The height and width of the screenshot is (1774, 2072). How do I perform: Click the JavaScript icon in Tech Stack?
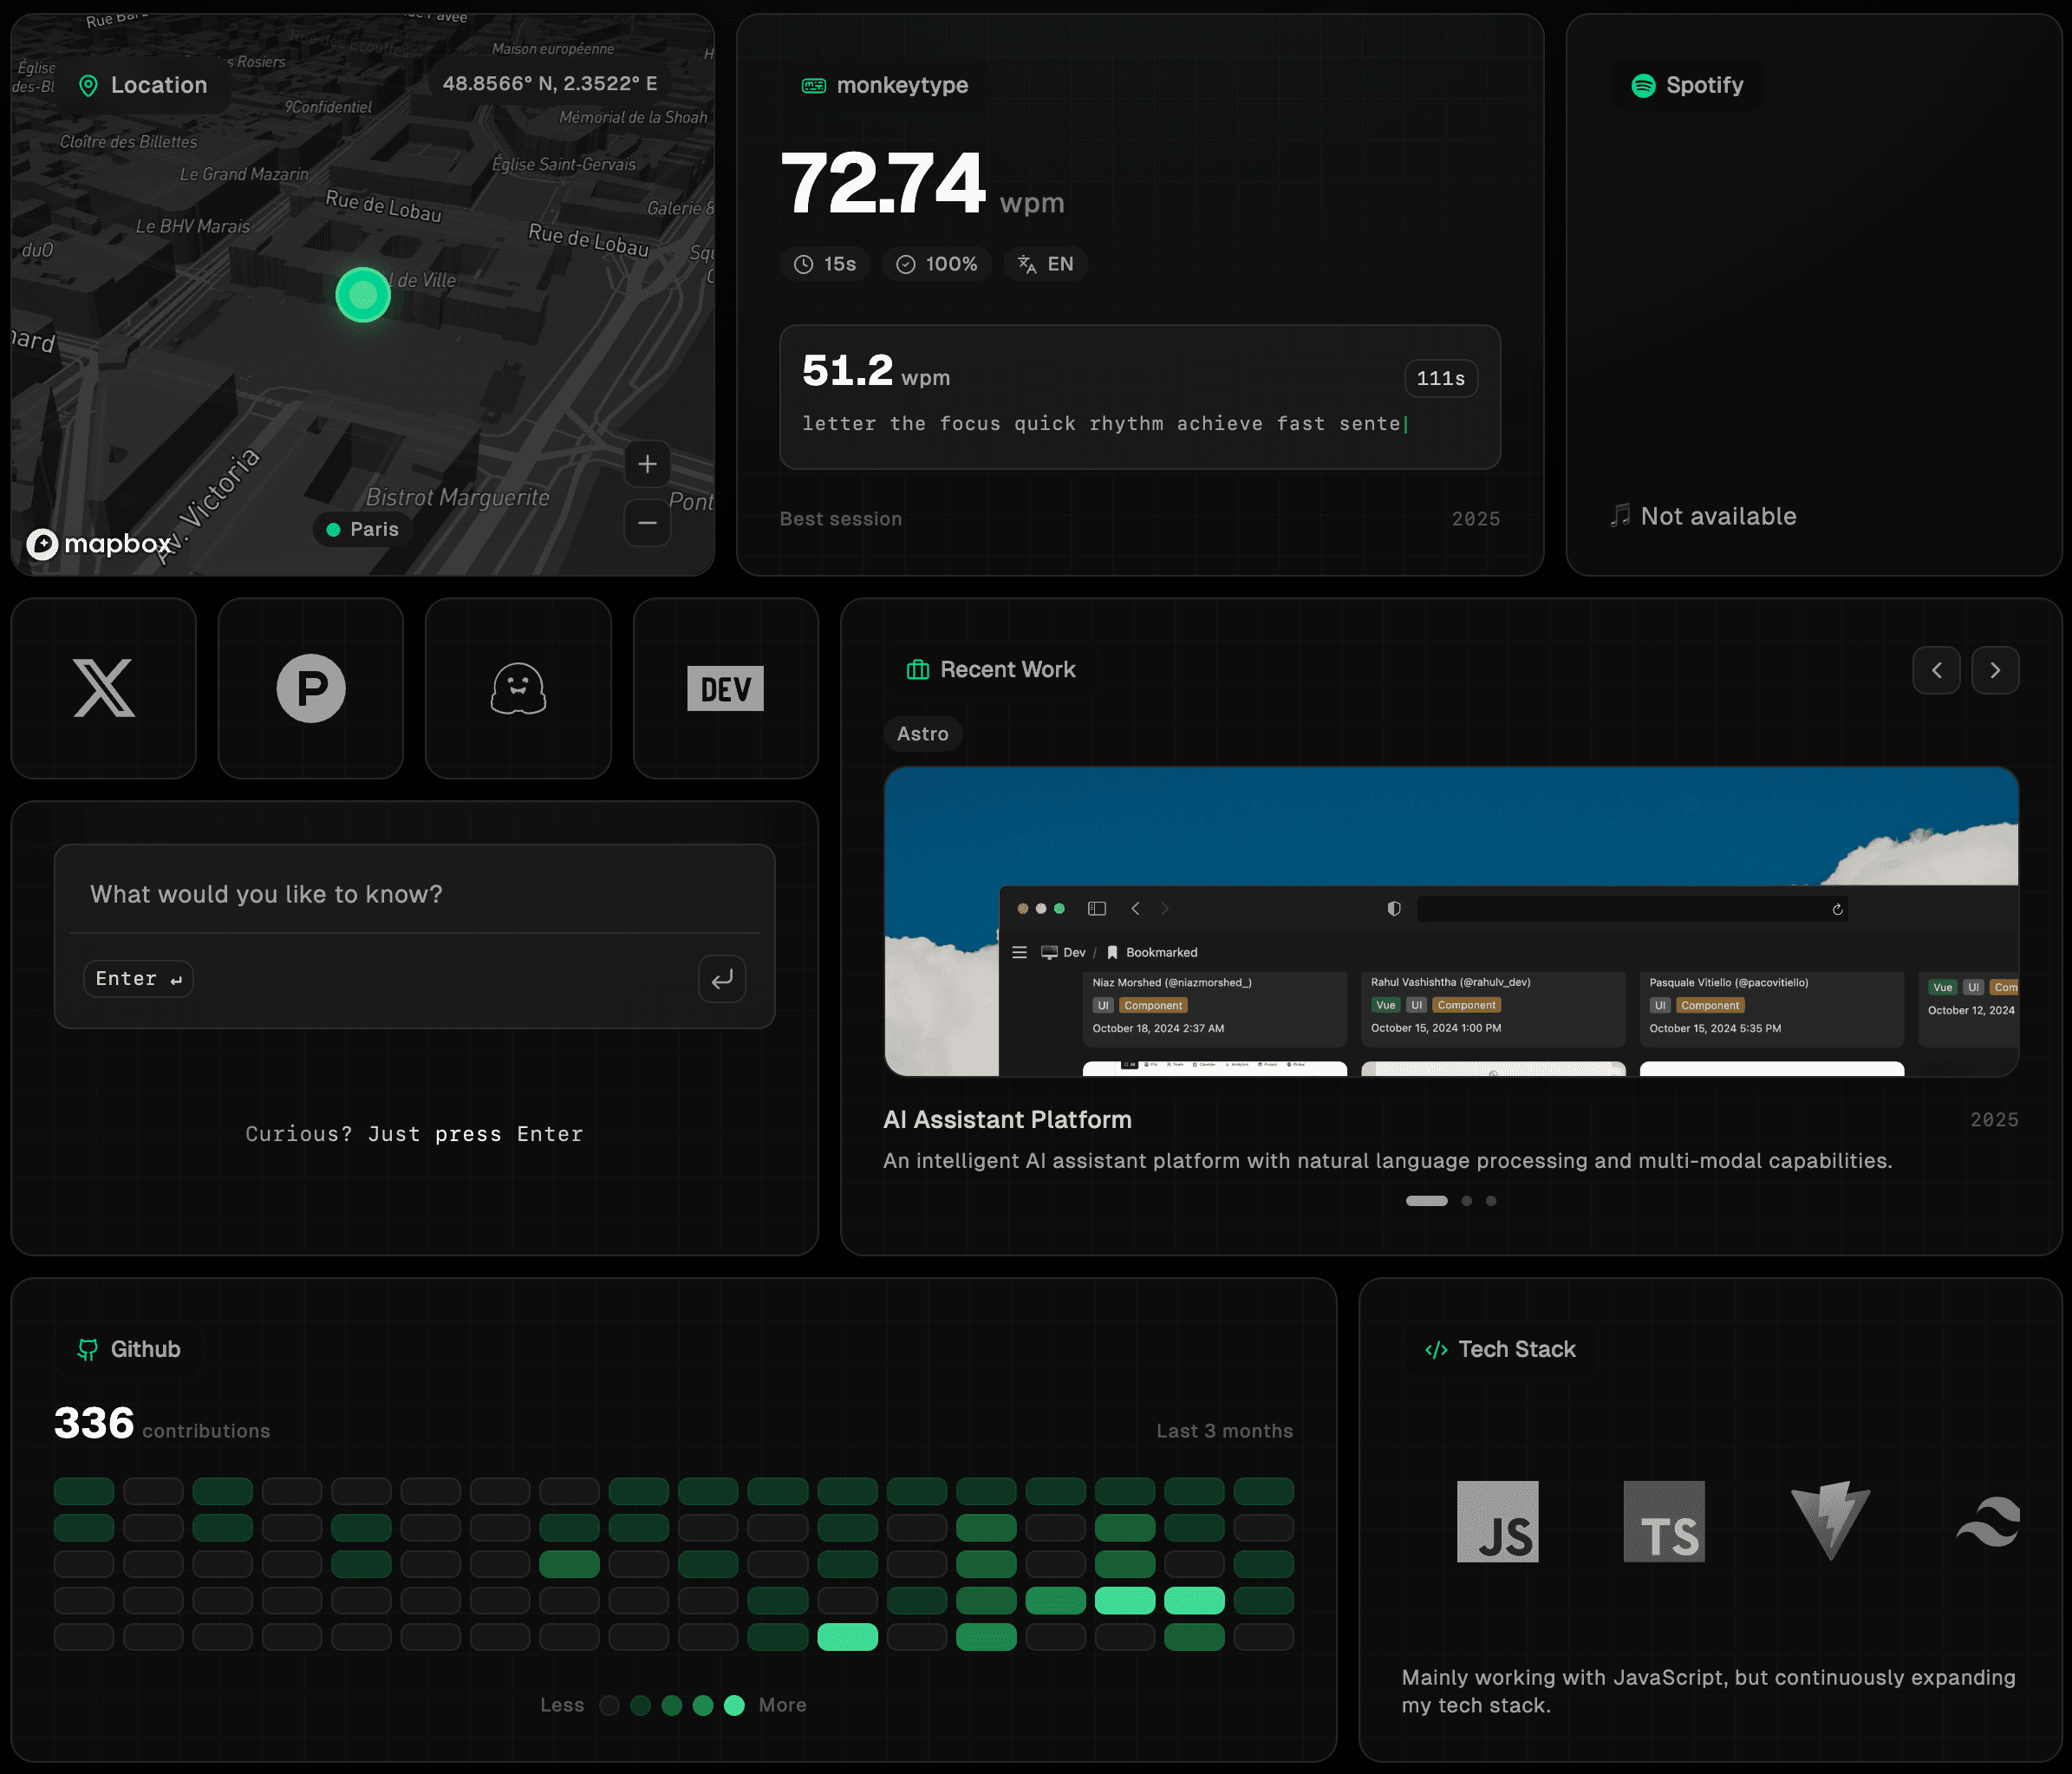pyautogui.click(x=1497, y=1522)
